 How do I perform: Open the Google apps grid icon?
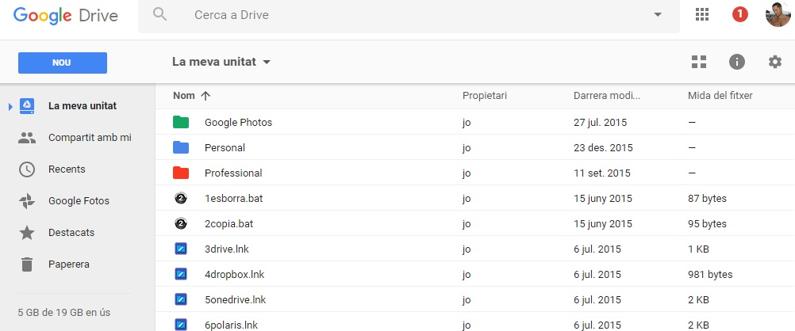[701, 15]
